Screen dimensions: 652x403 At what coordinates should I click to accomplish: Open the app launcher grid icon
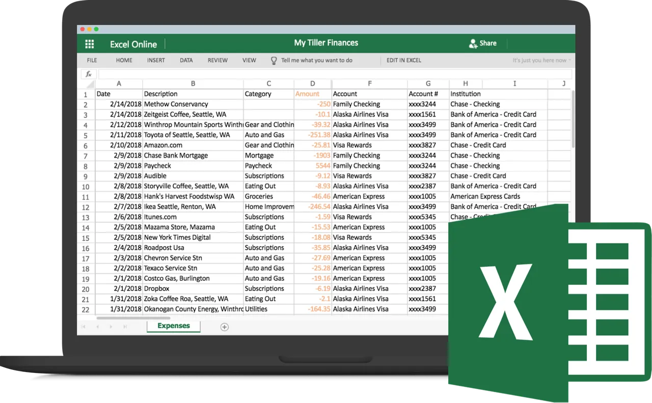click(x=90, y=44)
